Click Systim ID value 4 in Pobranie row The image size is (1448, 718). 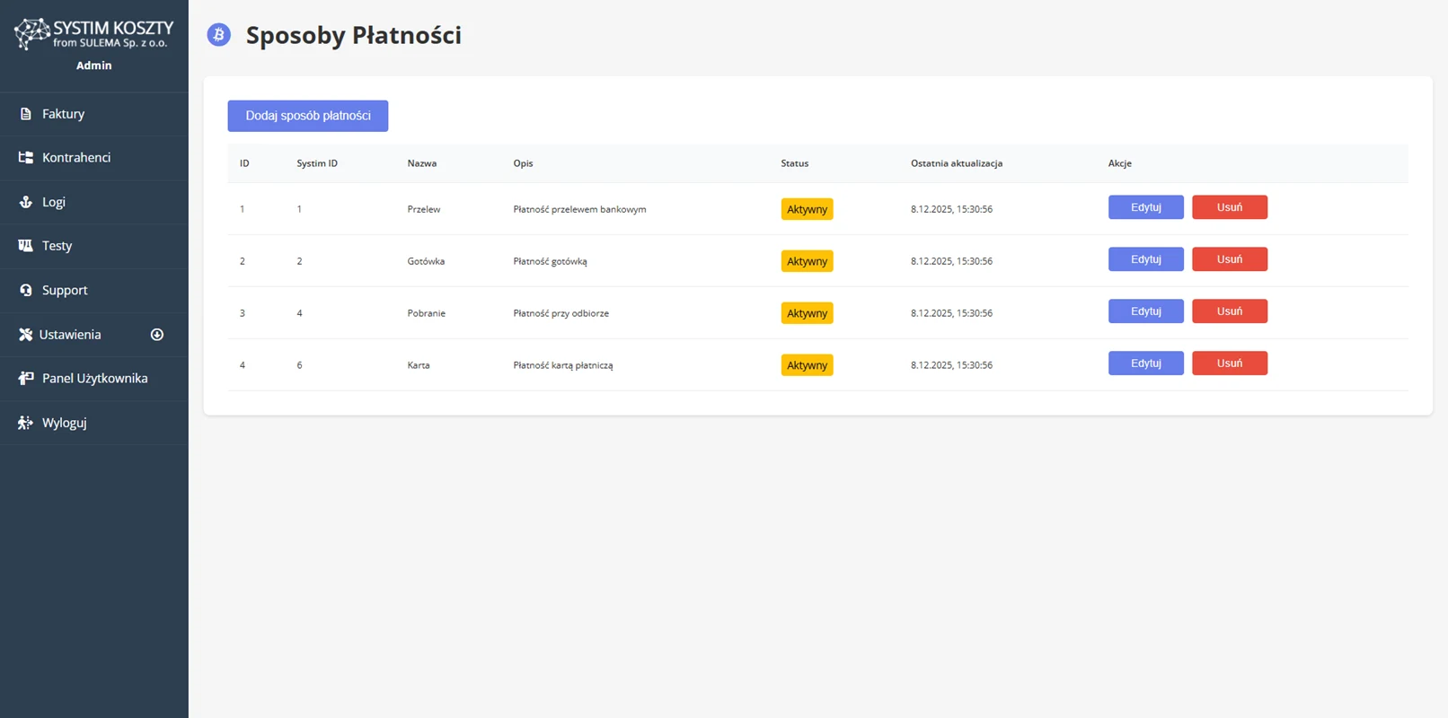tap(299, 313)
